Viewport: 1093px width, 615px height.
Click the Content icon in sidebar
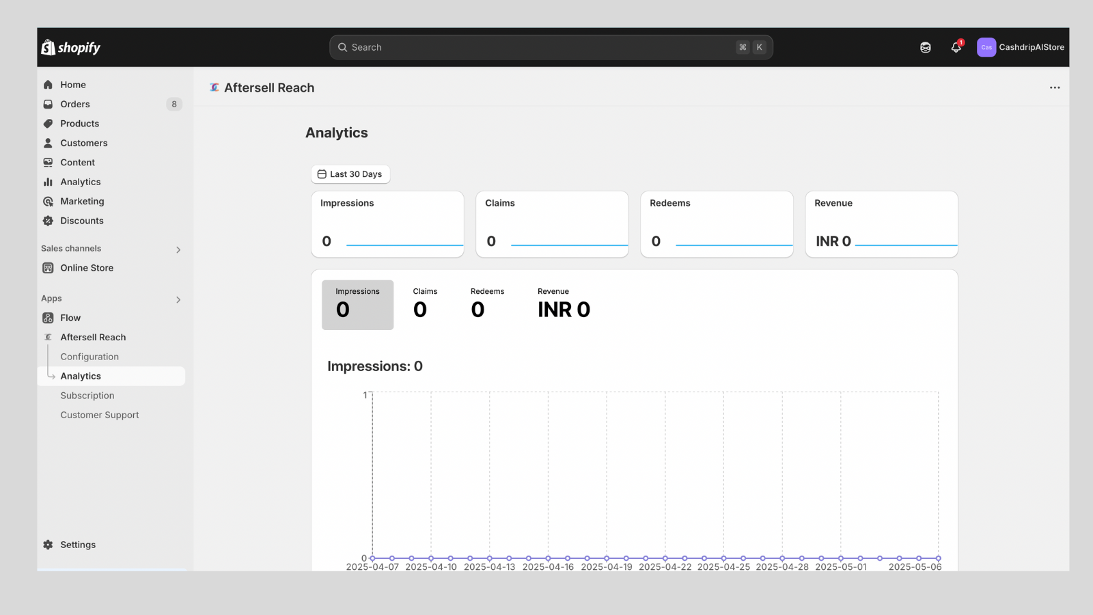pos(48,163)
